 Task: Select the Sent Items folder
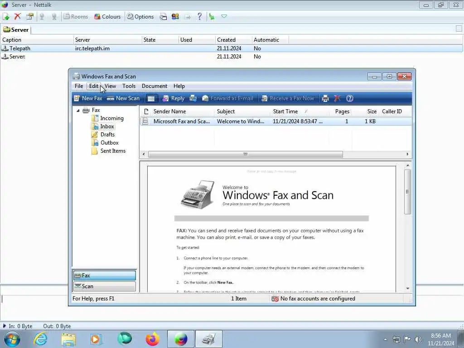pos(113,151)
